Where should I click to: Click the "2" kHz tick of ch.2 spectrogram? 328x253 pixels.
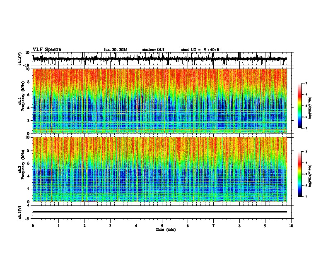pos(29,189)
